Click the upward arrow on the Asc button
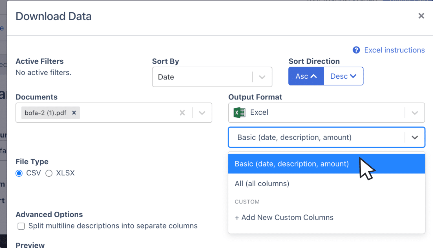433x248 pixels. (x=314, y=76)
